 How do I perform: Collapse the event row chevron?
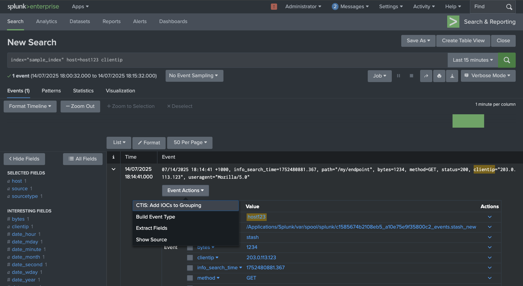[x=114, y=169]
